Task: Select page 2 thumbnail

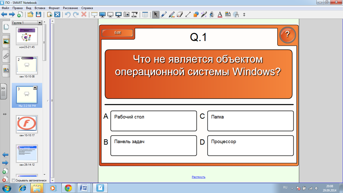Action: click(x=27, y=65)
